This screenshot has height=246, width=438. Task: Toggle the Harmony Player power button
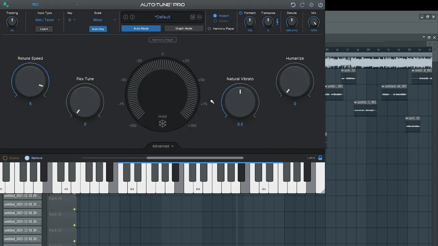tap(209, 29)
